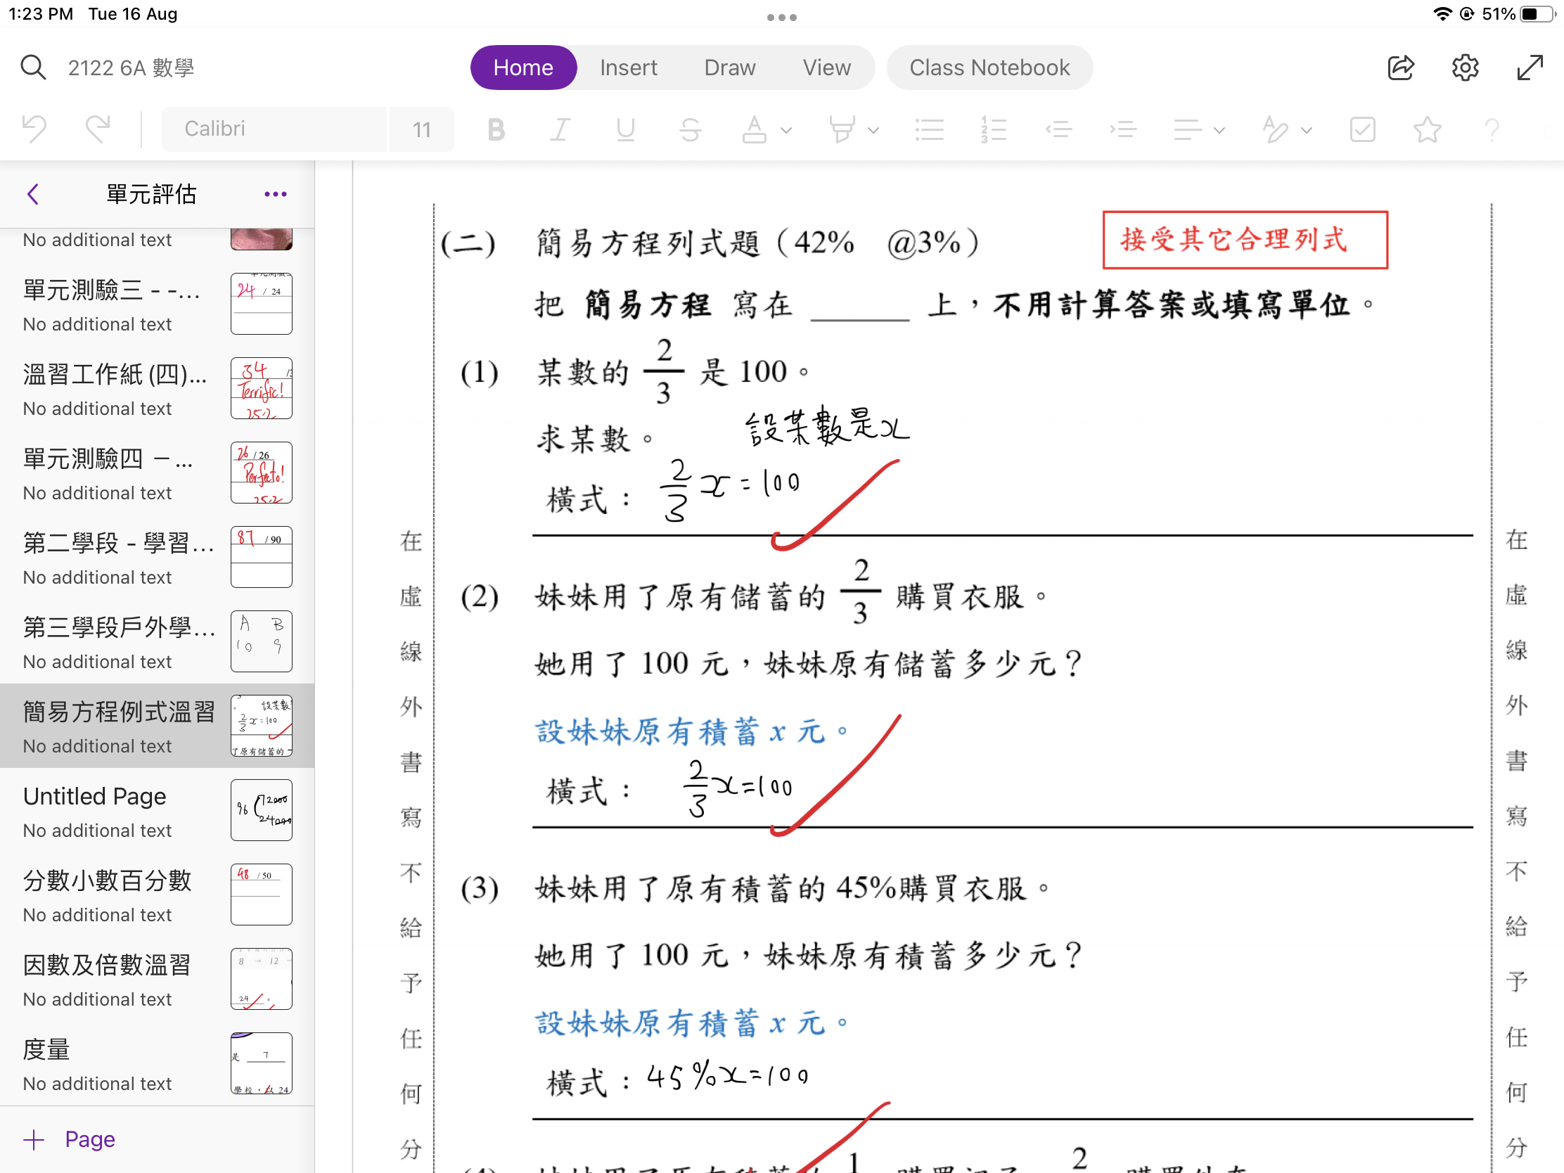Toggle Bold formatting
Viewport: 1564px width, 1173px height.
pyautogui.click(x=496, y=129)
